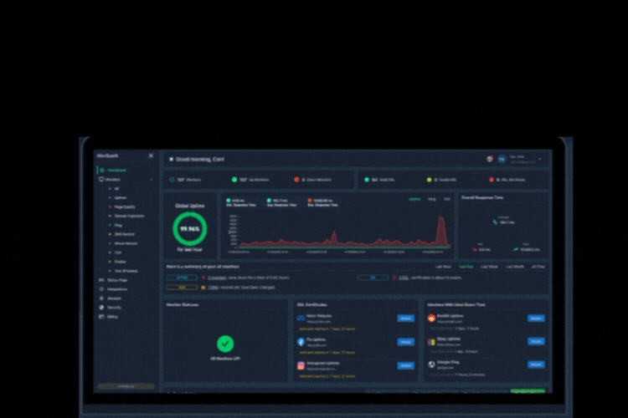Open Account settings in sidebar

114,298
